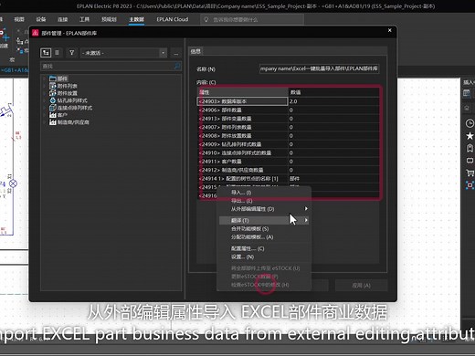The image size is (475, 356).
Task: Click the tell-me search box in ribbon
Action: (x=252, y=19)
